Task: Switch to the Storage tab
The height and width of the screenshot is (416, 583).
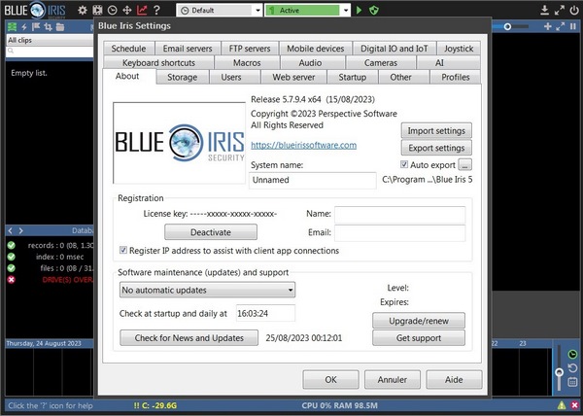Action: pyautogui.click(x=183, y=78)
